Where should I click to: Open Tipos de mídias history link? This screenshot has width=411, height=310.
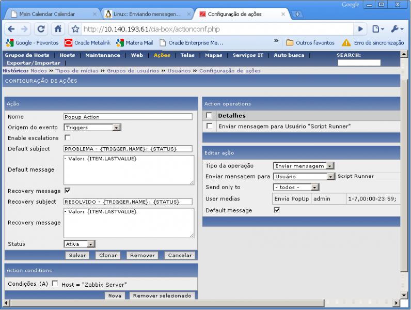[x=77, y=71]
